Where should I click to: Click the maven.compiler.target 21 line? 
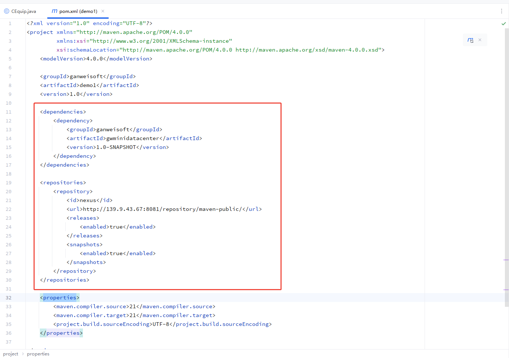pos(134,315)
